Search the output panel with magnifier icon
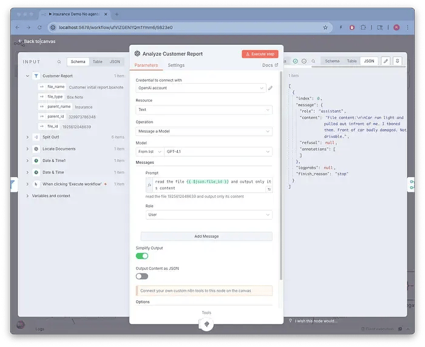Screen dimensions: 425x347 [x=313, y=61]
